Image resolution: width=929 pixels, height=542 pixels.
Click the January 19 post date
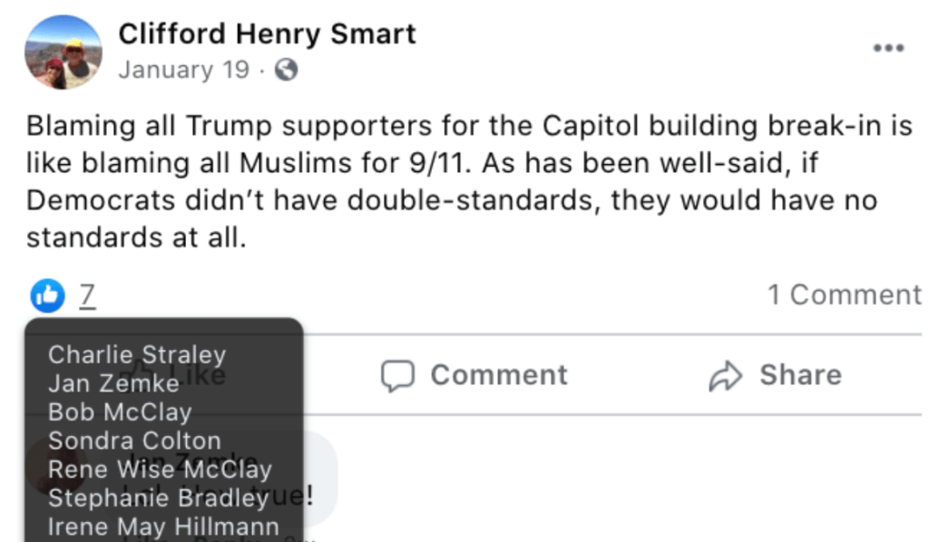[x=183, y=71]
